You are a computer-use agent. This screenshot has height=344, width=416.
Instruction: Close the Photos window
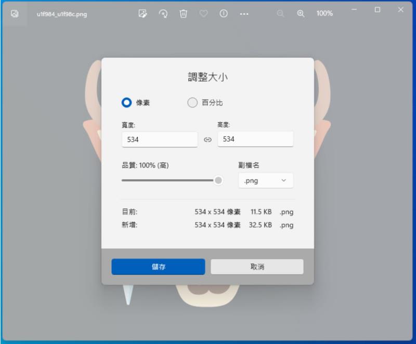[x=400, y=10]
